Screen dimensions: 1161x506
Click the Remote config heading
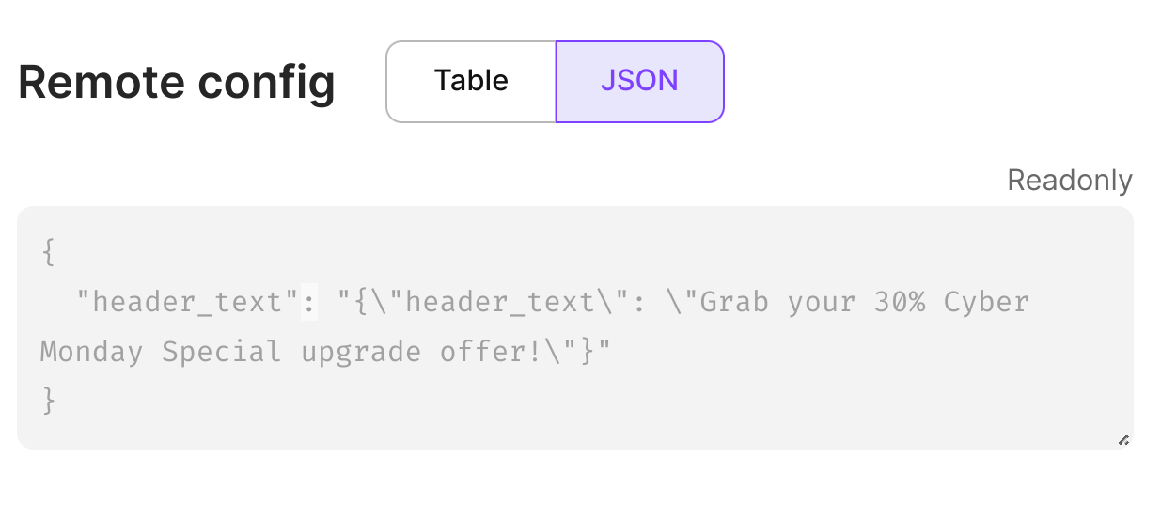[177, 82]
